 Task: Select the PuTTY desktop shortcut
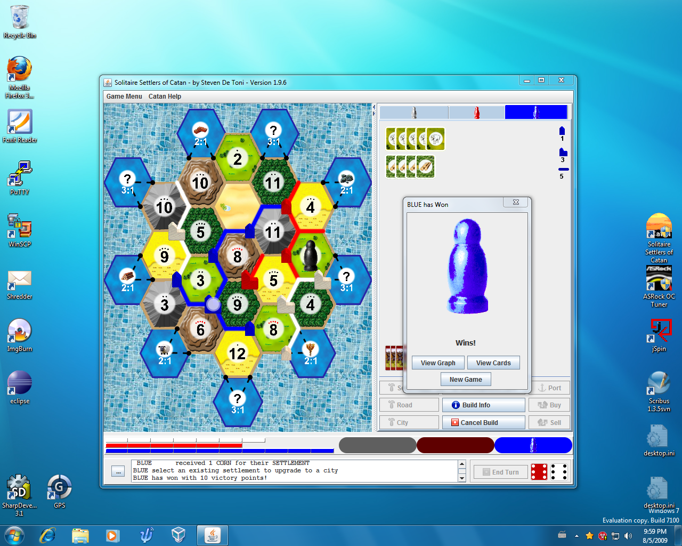point(20,178)
